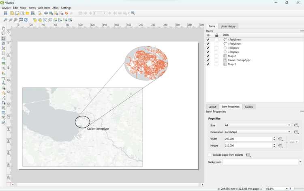Click the Duplicate Layout icon
Viewport: 304px width, 191px height.
[17, 13]
